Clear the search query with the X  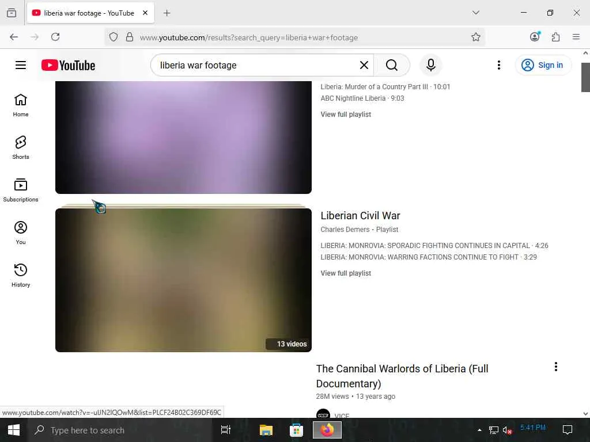click(x=364, y=65)
